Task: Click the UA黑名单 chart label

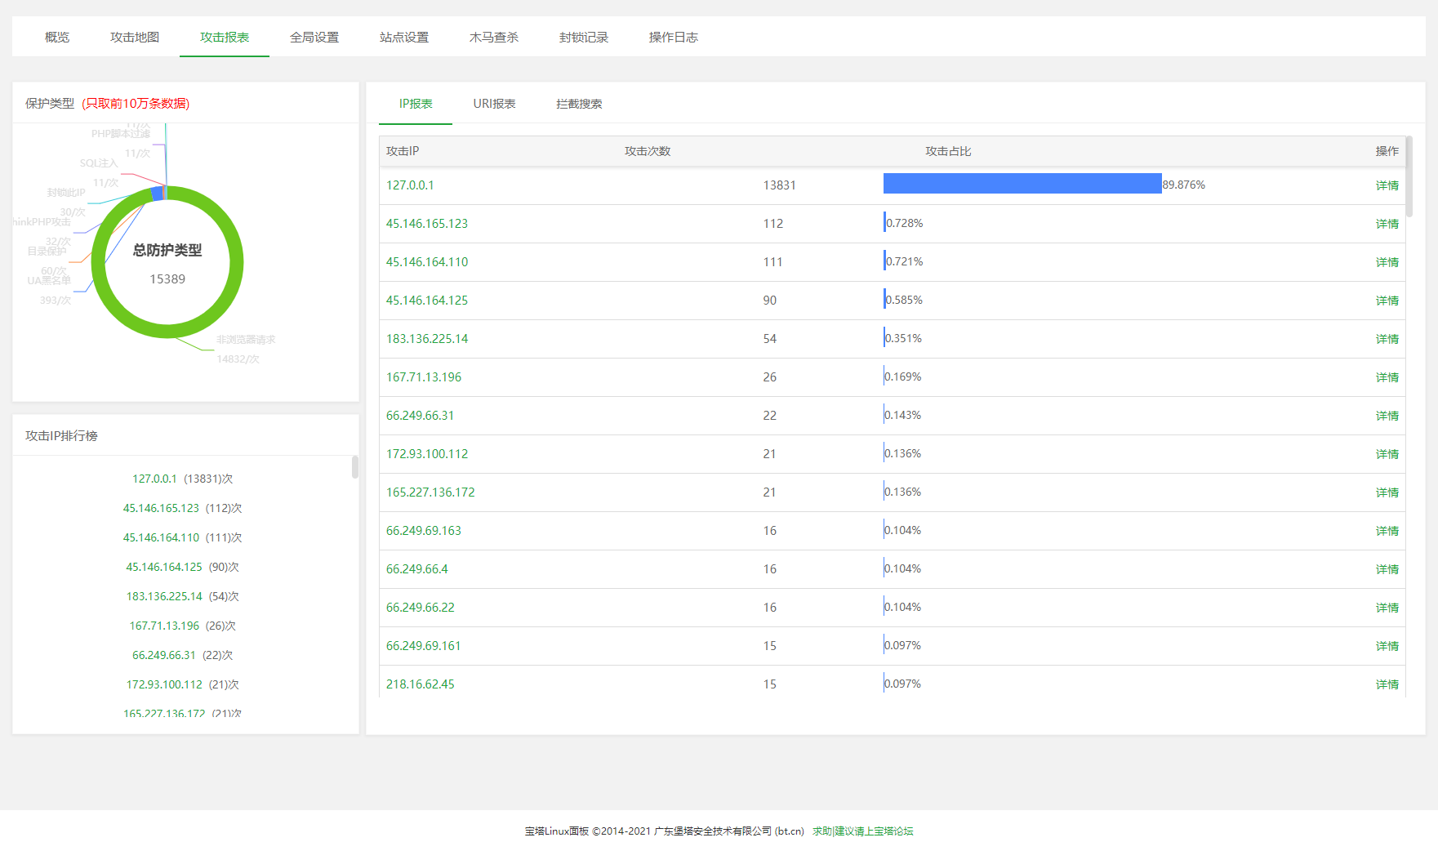Action: click(x=51, y=280)
